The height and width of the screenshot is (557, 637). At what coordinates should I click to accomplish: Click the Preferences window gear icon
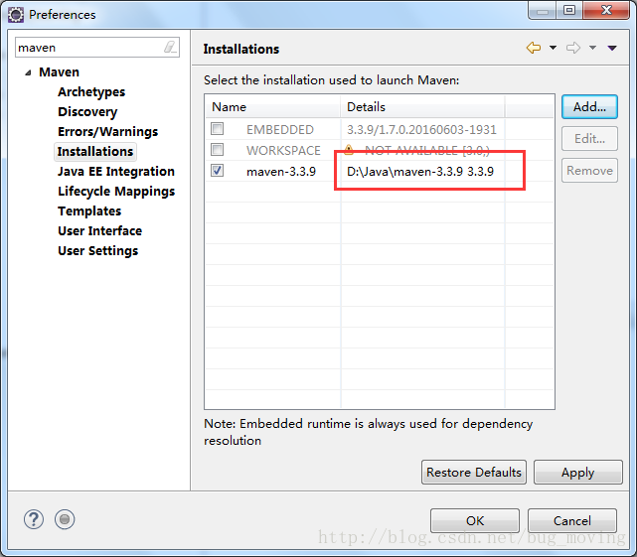tap(16, 15)
